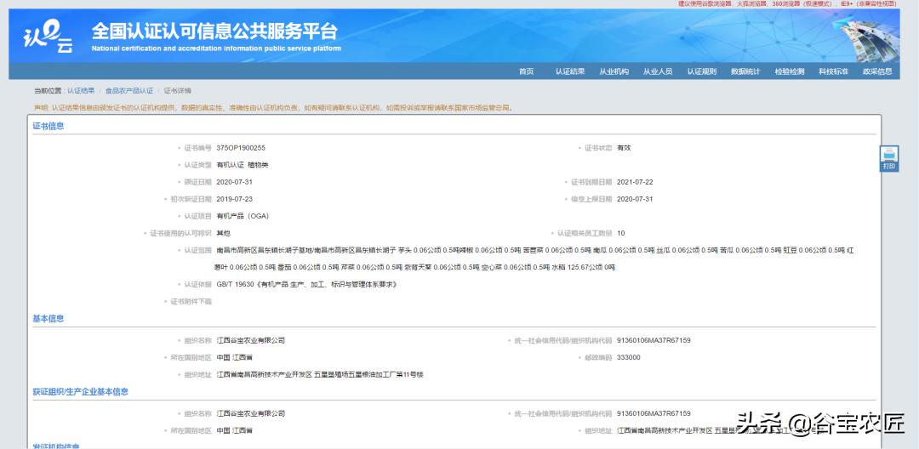
Task: Click 江西谷宝农业有限公司 under 基本信息
Action: coord(250,340)
